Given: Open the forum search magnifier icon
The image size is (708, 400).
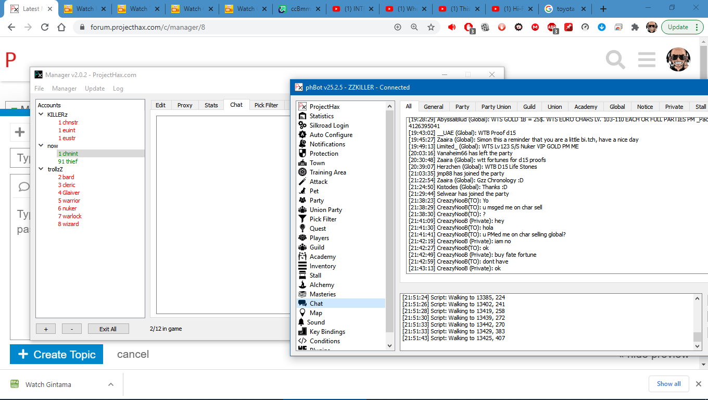Looking at the screenshot, I should (x=615, y=60).
